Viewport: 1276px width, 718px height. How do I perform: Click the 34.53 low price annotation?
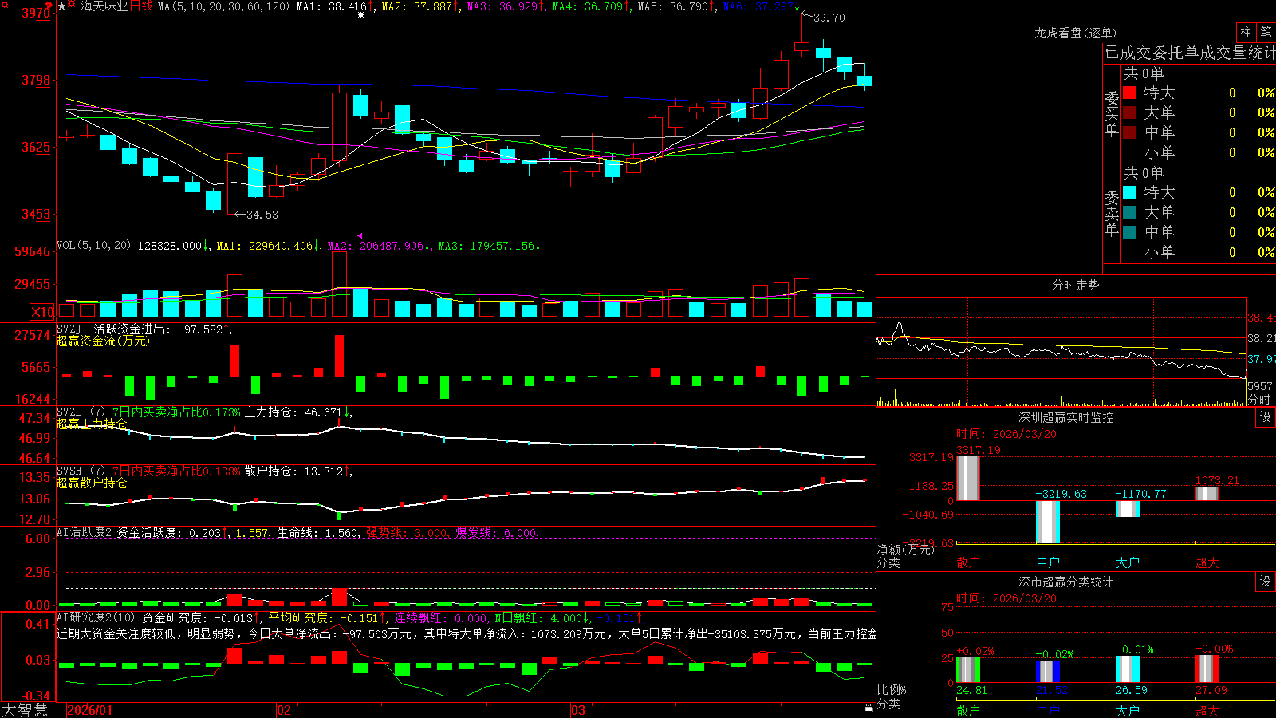pyautogui.click(x=262, y=215)
